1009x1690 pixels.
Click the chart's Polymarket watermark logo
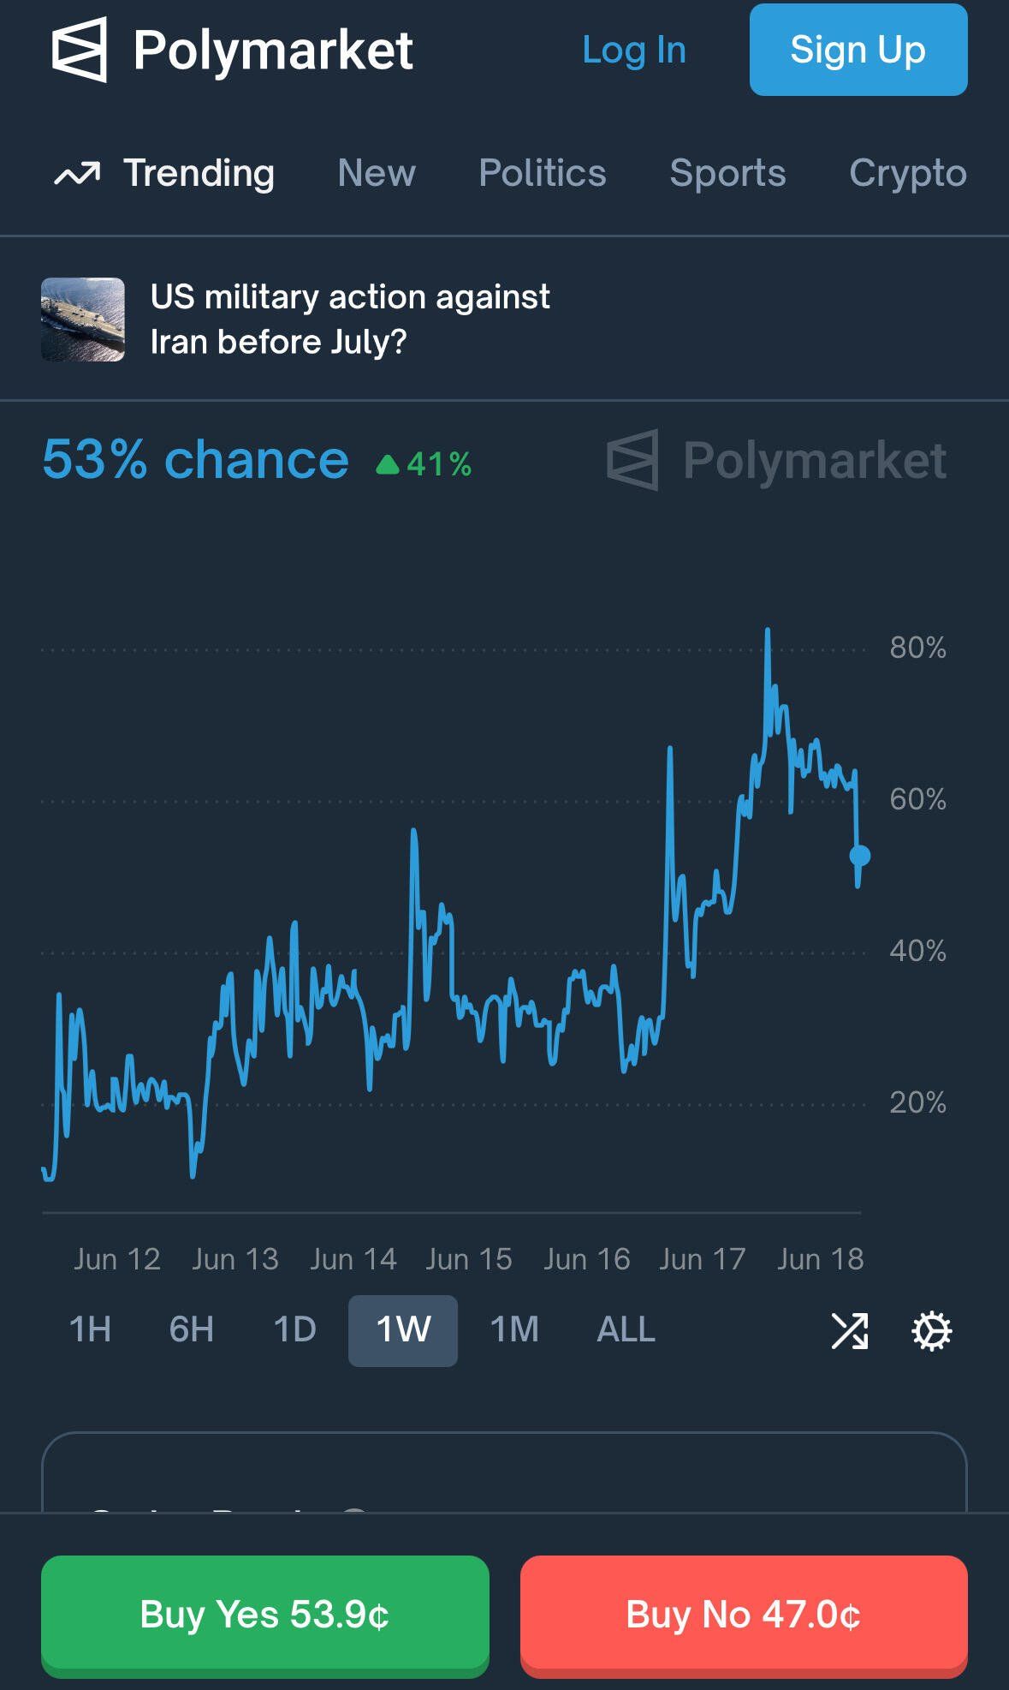point(632,460)
